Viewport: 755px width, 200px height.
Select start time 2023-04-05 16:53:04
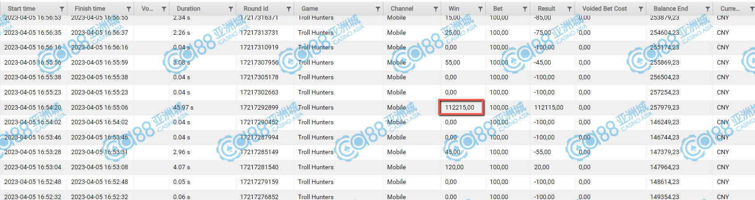33,167
